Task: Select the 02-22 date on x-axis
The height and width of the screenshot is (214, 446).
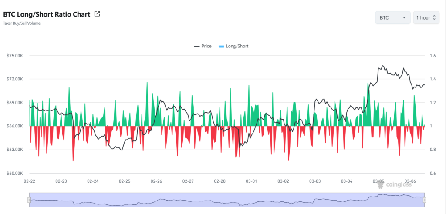Action: (30, 181)
